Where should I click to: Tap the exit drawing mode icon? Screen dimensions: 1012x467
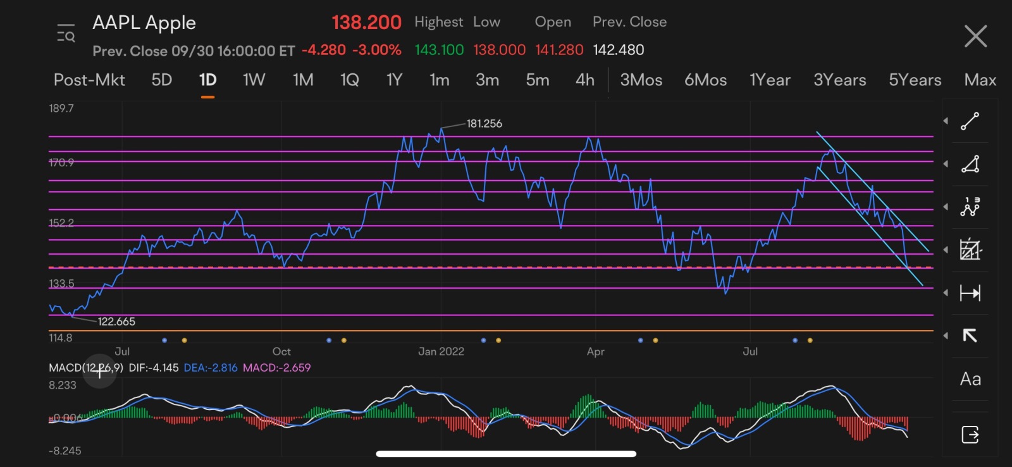pyautogui.click(x=970, y=435)
